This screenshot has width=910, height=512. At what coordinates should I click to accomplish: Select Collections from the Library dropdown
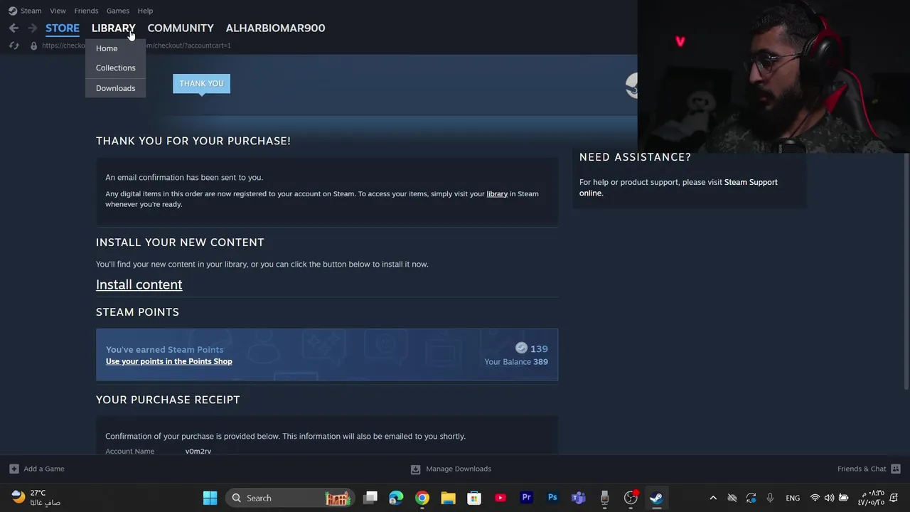tap(115, 68)
